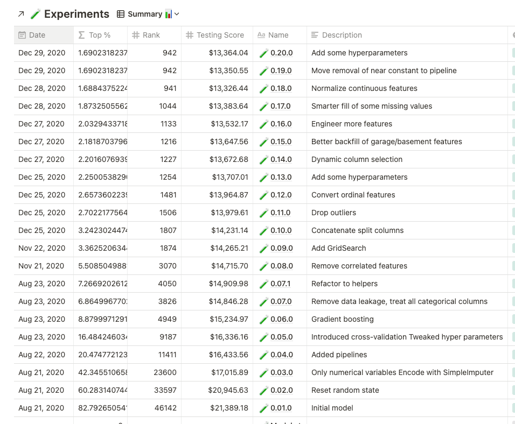Open experiment page 0.17.0

point(281,106)
